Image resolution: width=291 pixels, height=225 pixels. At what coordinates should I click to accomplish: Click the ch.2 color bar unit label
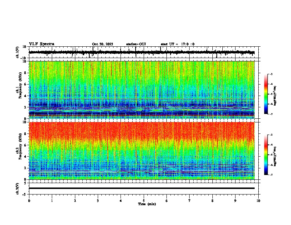point(275,156)
